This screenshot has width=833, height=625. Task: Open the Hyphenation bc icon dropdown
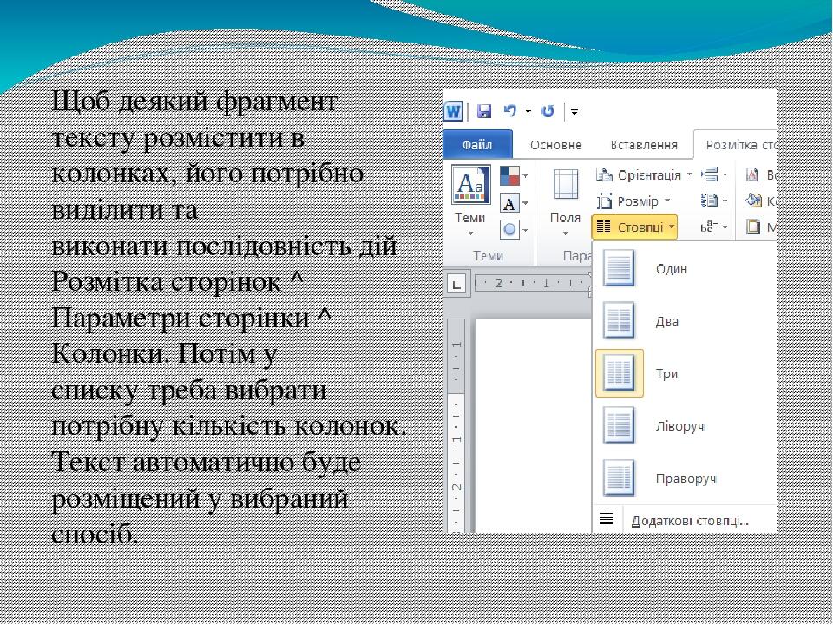714,227
